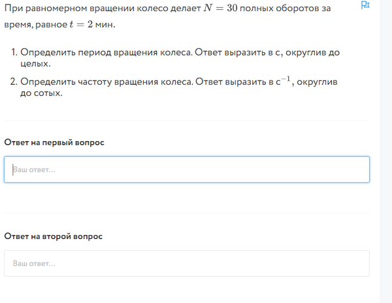Viewport: 392px width, 303px height.
Task: Click the c⁻¹ unit in question 2
Action: (283, 82)
